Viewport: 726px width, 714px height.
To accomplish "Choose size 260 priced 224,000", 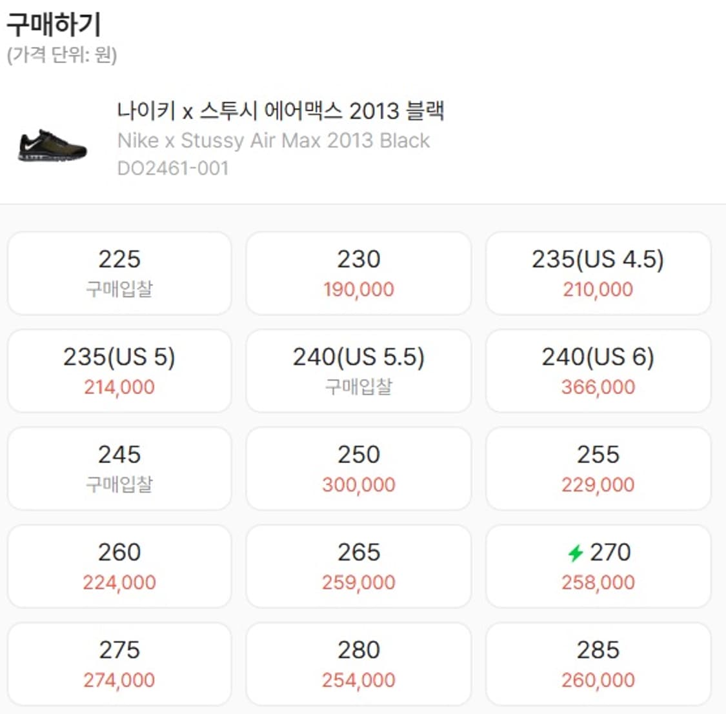I will pyautogui.click(x=119, y=566).
